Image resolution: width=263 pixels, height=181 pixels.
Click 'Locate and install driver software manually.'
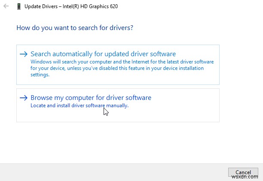pyautogui.click(x=80, y=105)
